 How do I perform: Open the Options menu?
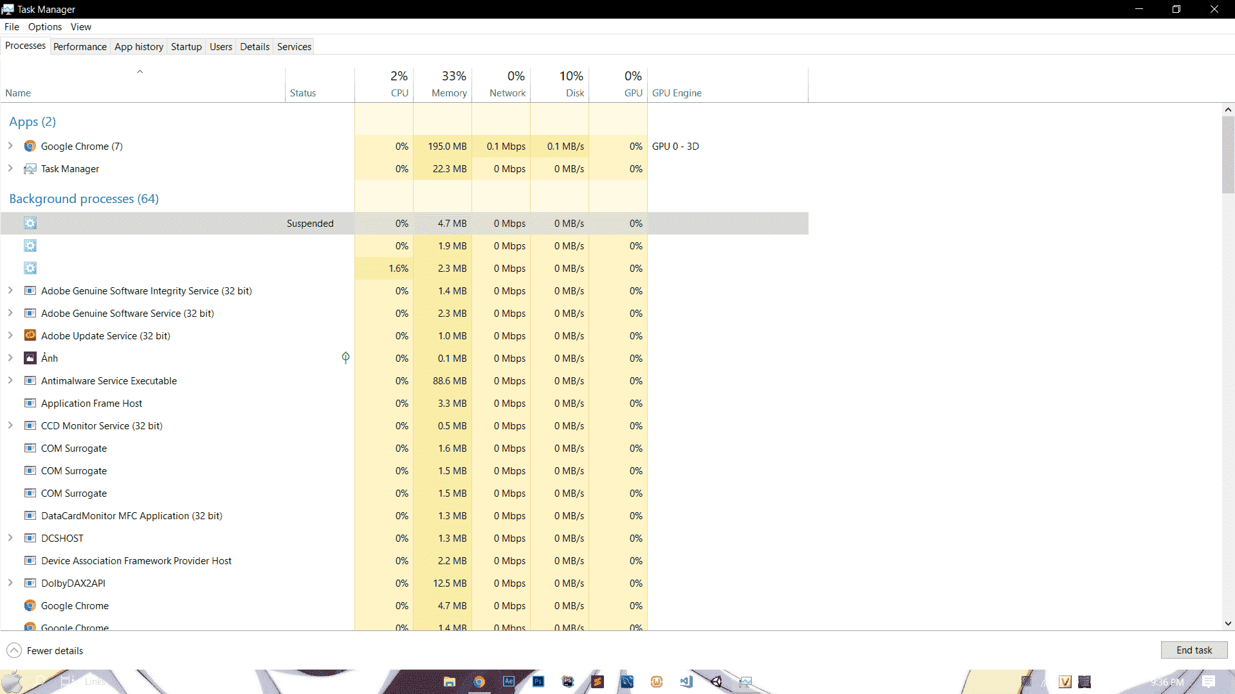tap(45, 26)
